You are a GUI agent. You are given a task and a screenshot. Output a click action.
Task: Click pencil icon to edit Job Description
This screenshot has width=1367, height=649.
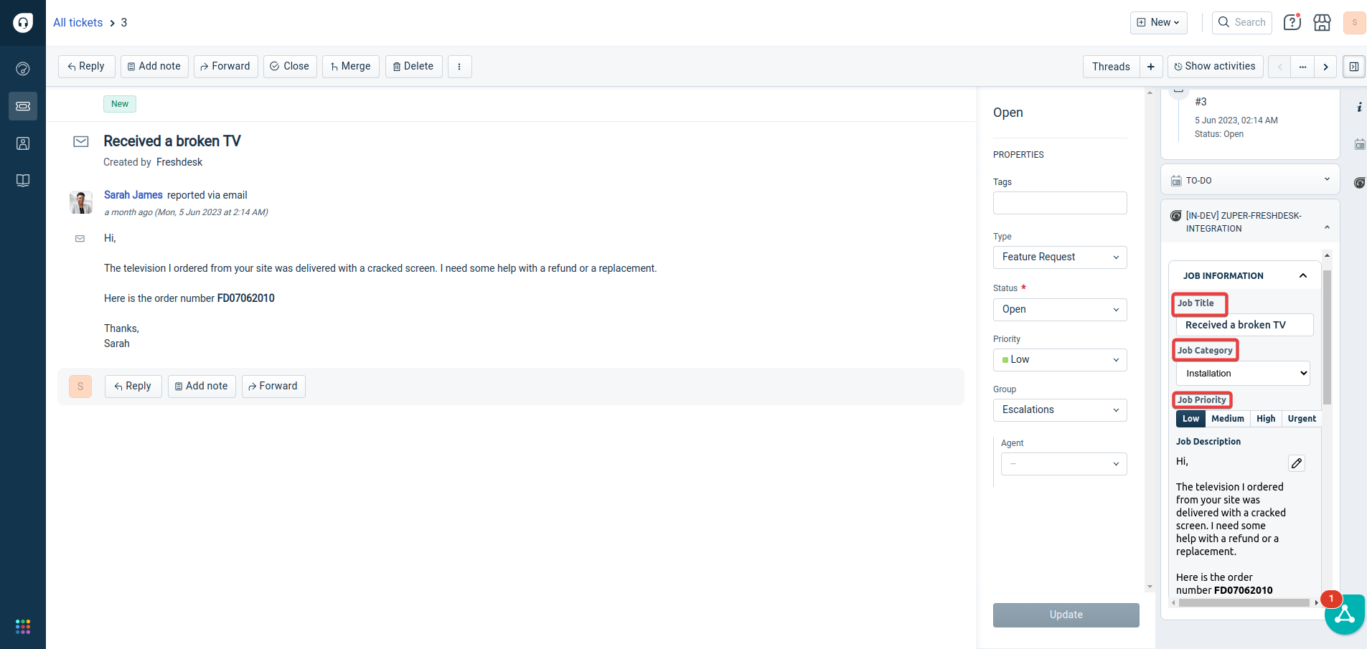[x=1296, y=463]
